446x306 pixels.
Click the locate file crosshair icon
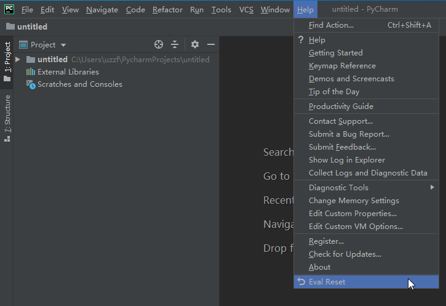(159, 44)
